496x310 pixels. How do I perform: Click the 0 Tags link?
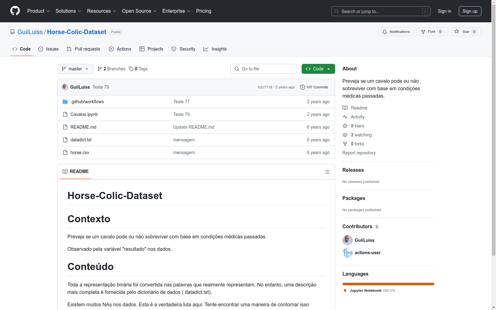138,69
